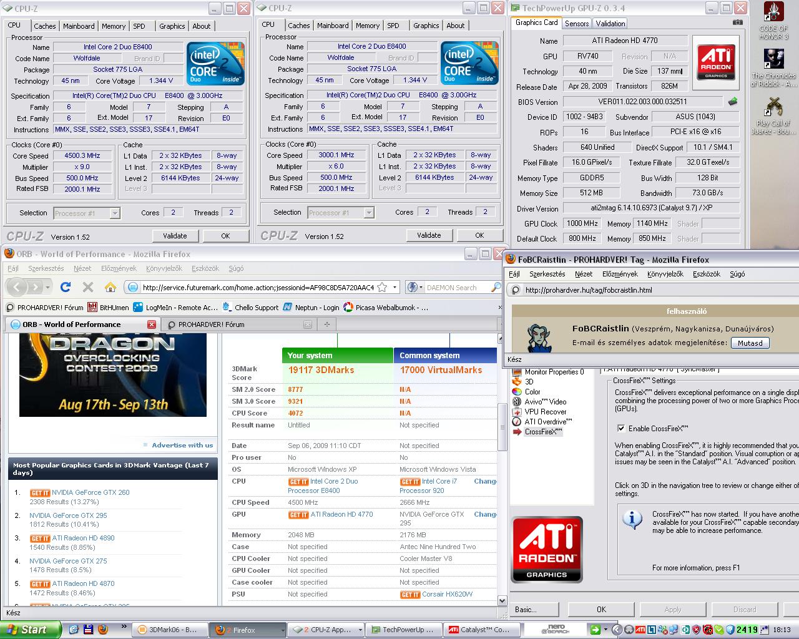Click the Firefox Home toolbar icon
This screenshot has width=799, height=639.
110,287
